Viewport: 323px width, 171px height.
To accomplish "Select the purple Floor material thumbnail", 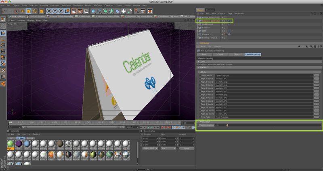I will click(19, 144).
